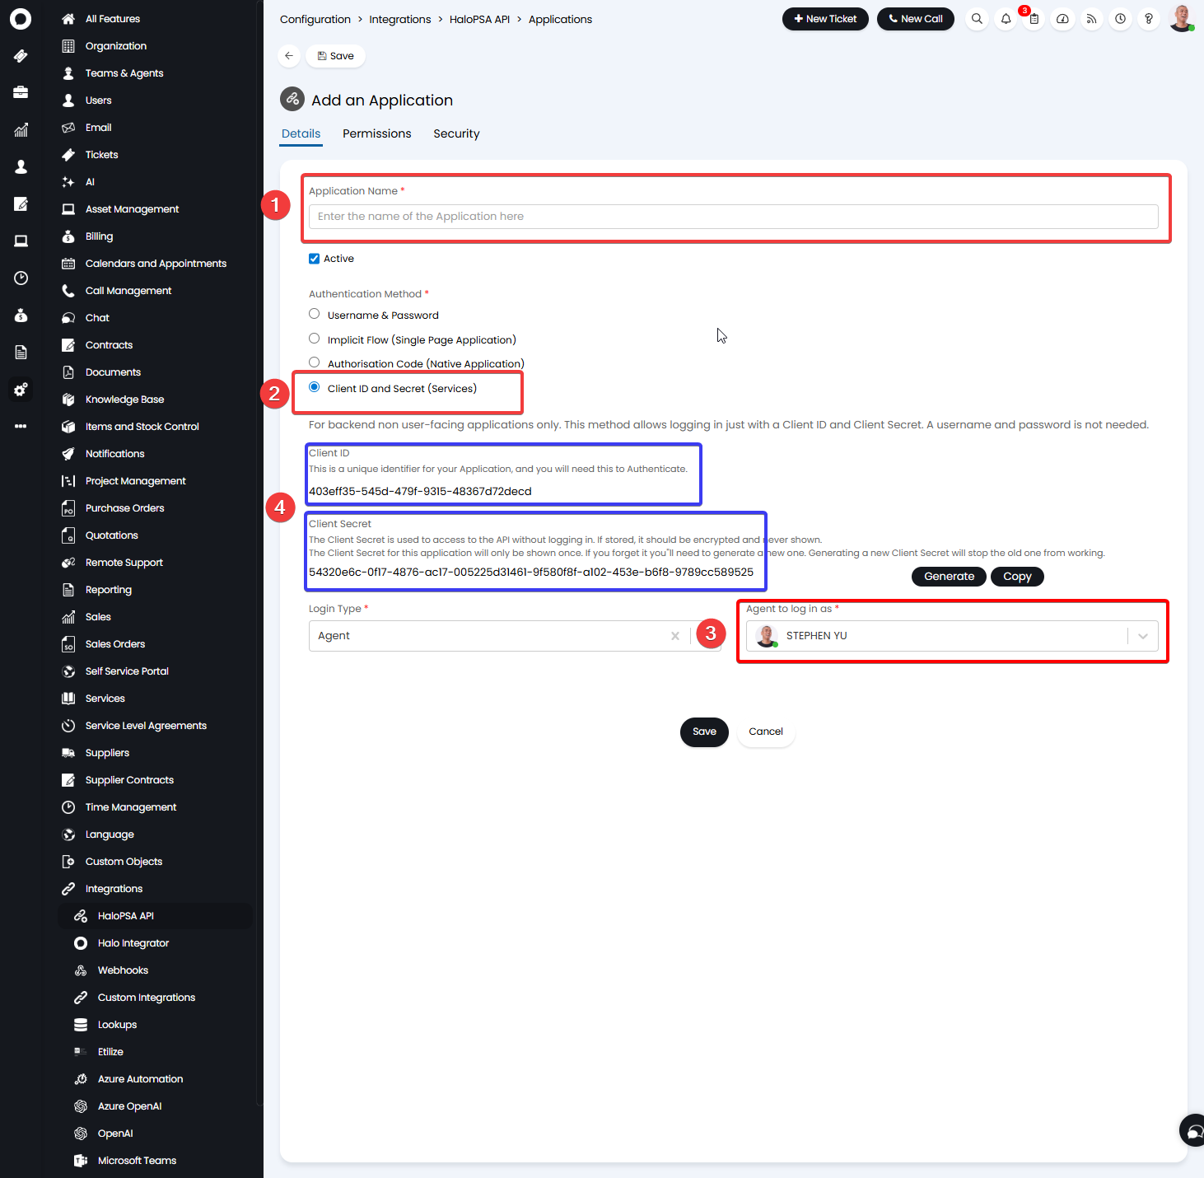Viewport: 1204px width, 1178px height.
Task: Click the Application Name input field
Action: pyautogui.click(x=733, y=217)
